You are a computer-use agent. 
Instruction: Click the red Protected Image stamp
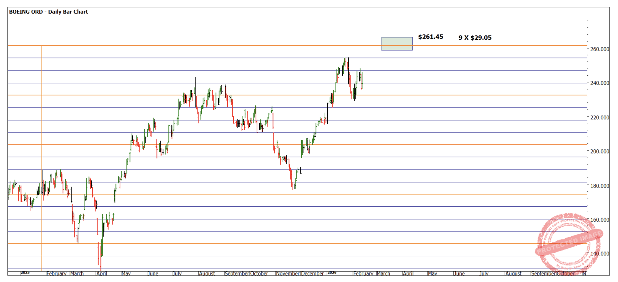[569, 243]
